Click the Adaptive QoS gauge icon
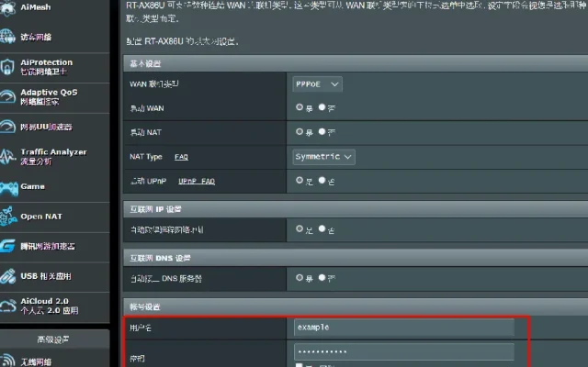This screenshot has height=367, width=588. click(7, 96)
